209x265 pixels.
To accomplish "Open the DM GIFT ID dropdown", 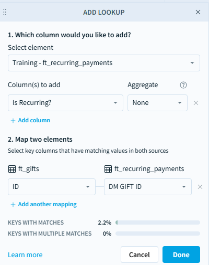I will pyautogui.click(x=148, y=187).
